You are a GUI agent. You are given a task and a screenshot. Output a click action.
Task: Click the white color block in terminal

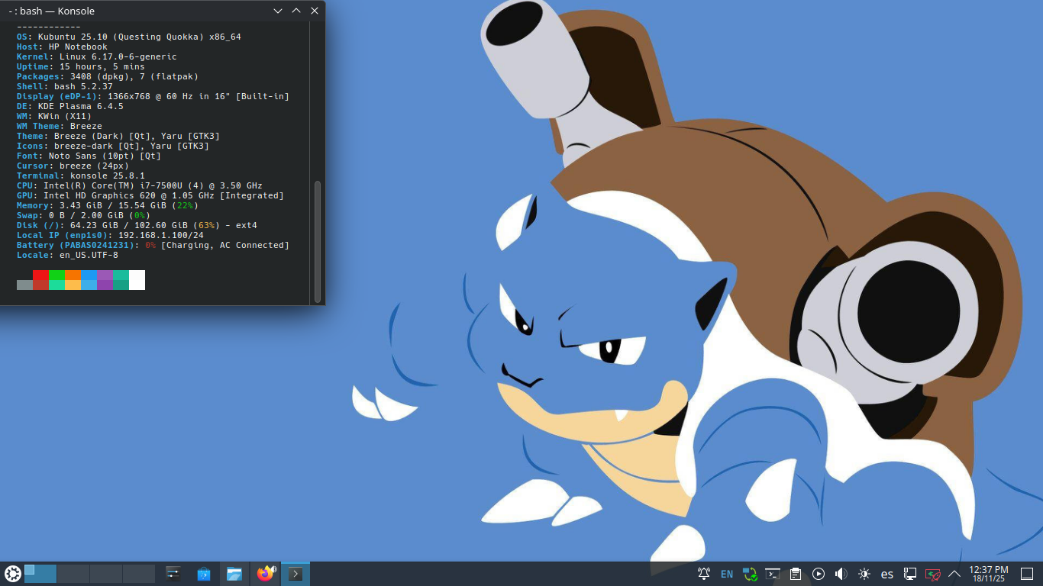[x=137, y=280]
